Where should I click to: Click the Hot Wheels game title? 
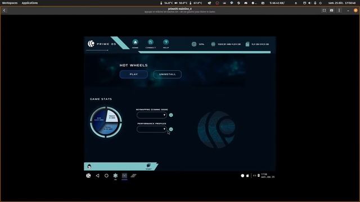(x=134, y=65)
